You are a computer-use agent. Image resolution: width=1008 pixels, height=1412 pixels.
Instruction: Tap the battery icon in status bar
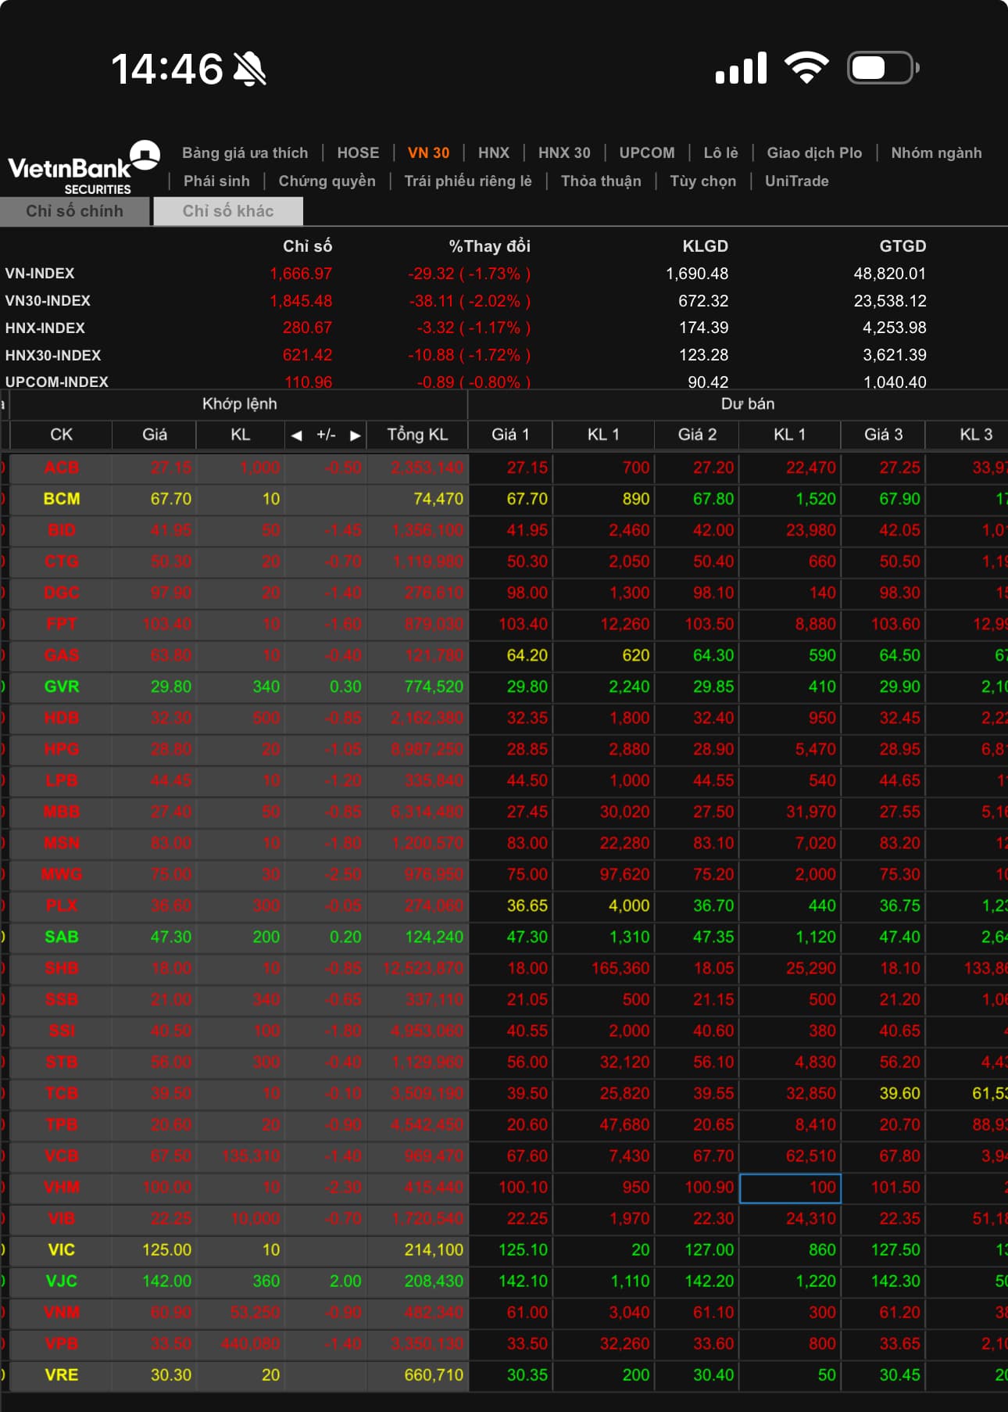(882, 68)
